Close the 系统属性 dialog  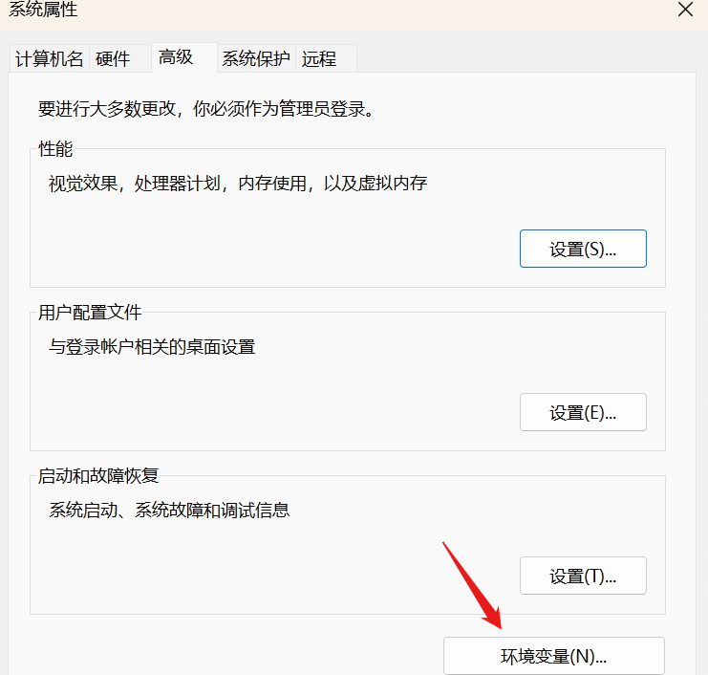685,11
